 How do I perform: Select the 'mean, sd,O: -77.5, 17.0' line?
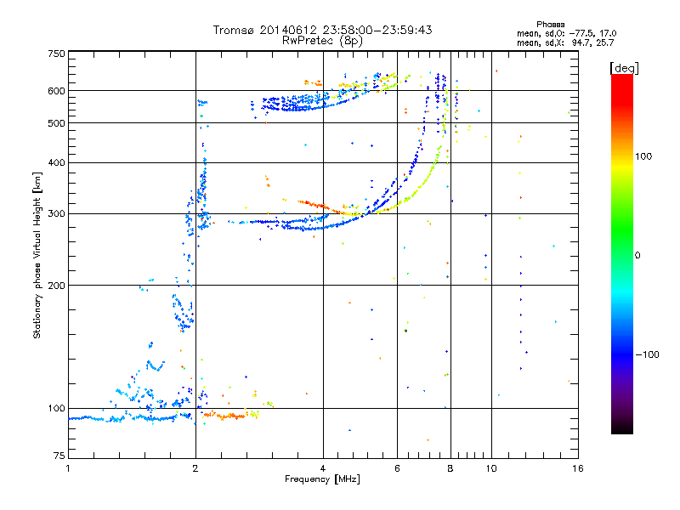[566, 33]
